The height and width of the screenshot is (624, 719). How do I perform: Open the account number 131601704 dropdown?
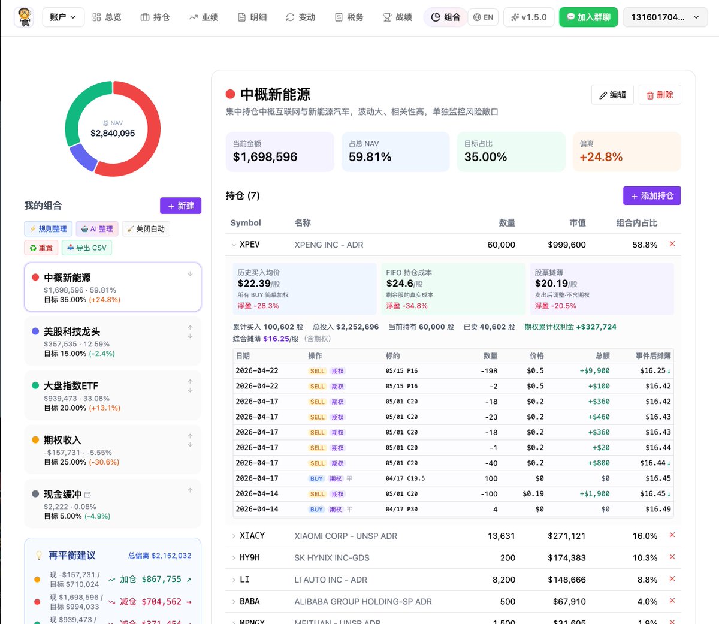click(665, 17)
